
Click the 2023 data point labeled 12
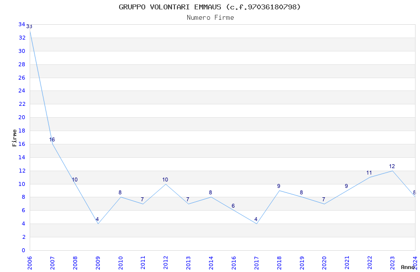(x=392, y=171)
